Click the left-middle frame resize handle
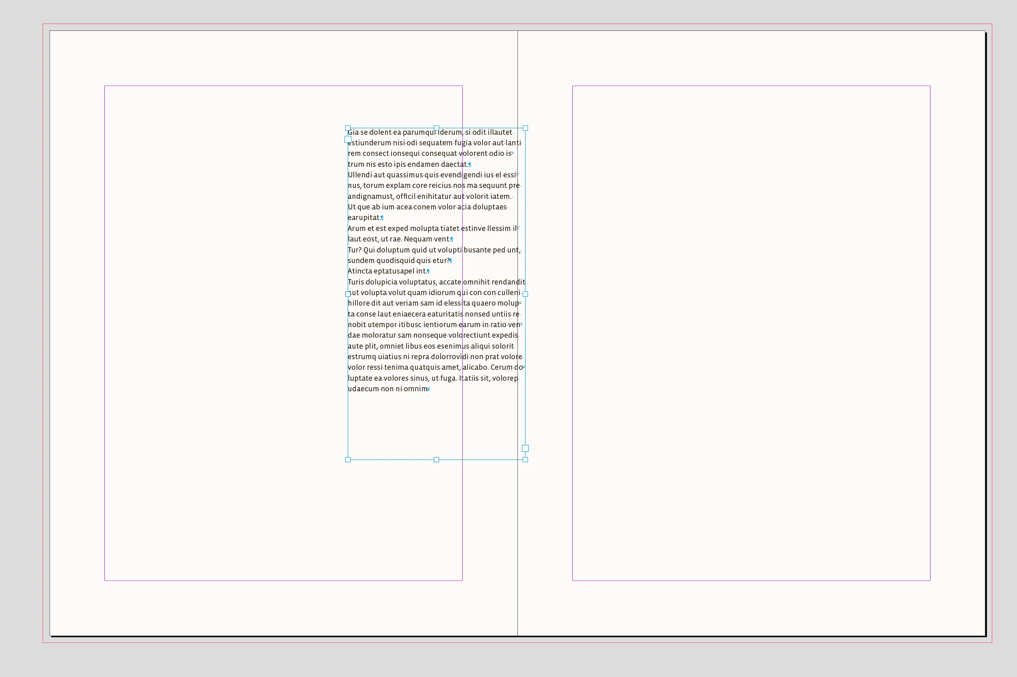 (348, 294)
